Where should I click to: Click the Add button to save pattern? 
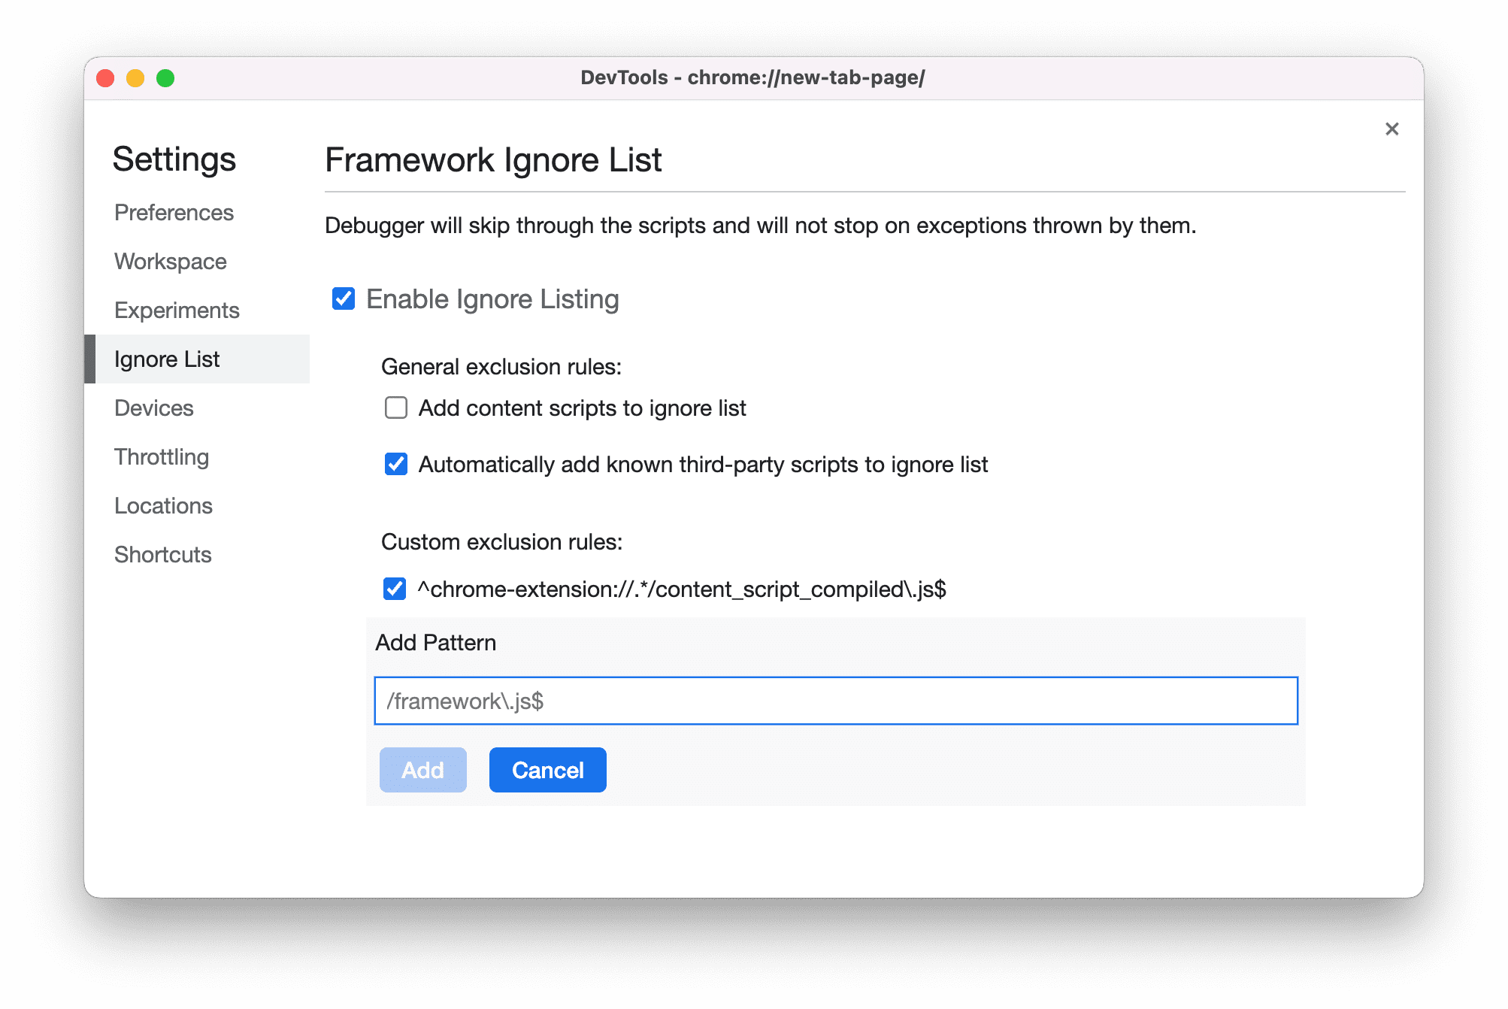[422, 769]
